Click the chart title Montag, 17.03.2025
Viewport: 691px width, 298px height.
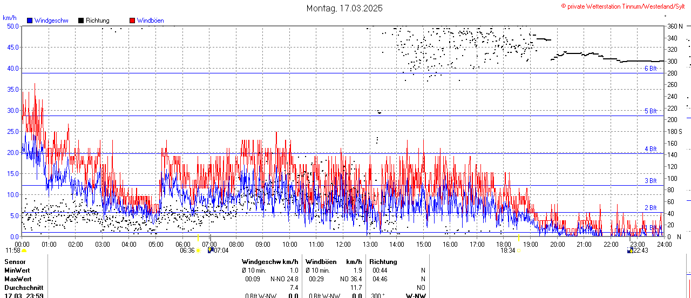(344, 8)
